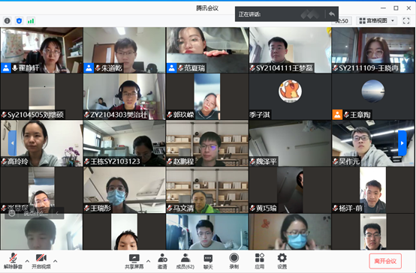Open the 应用 apps icon
The width and height of the screenshot is (416, 273).
click(260, 261)
